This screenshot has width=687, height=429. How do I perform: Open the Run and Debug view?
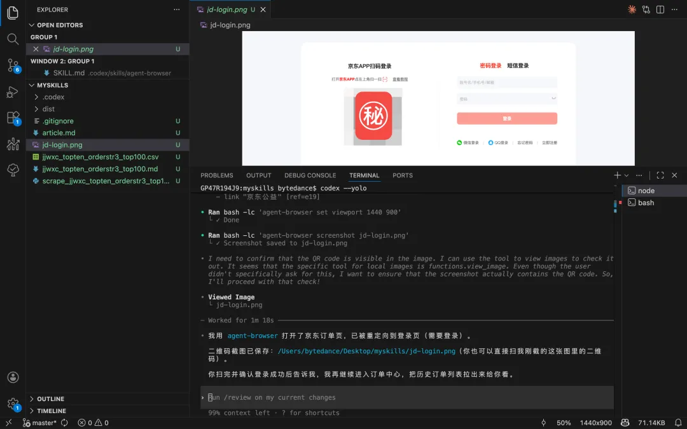click(13, 92)
